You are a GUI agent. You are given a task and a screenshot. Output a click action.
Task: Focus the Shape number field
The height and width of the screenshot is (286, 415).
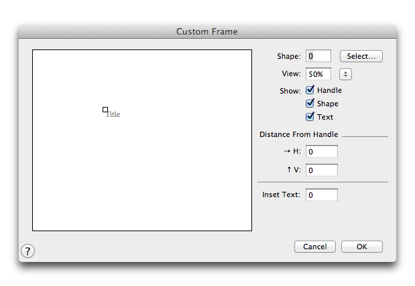pyautogui.click(x=318, y=56)
